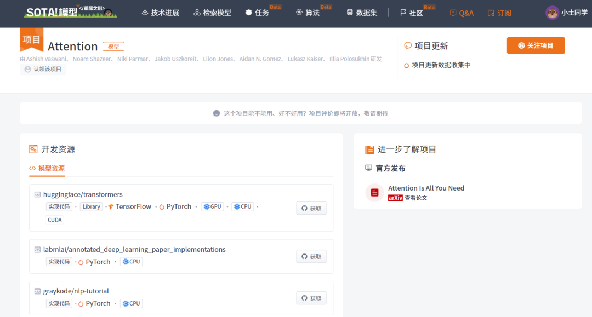Click the 技术进展 icon in navbar
The height and width of the screenshot is (317, 592).
pos(145,13)
